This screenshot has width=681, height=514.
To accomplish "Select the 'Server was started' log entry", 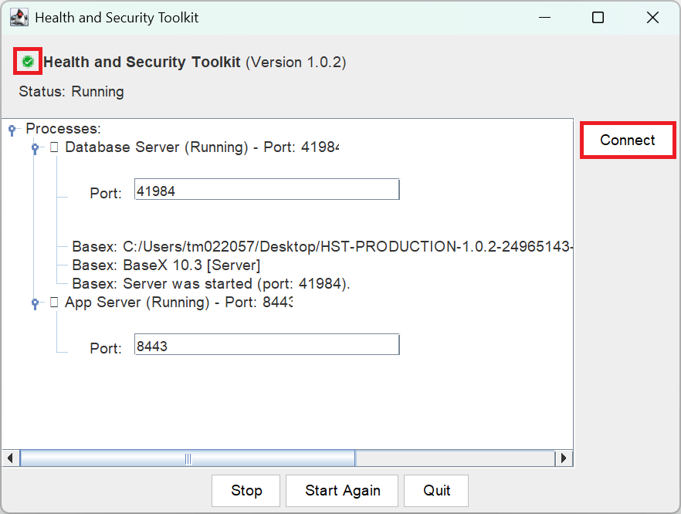I will click(211, 283).
